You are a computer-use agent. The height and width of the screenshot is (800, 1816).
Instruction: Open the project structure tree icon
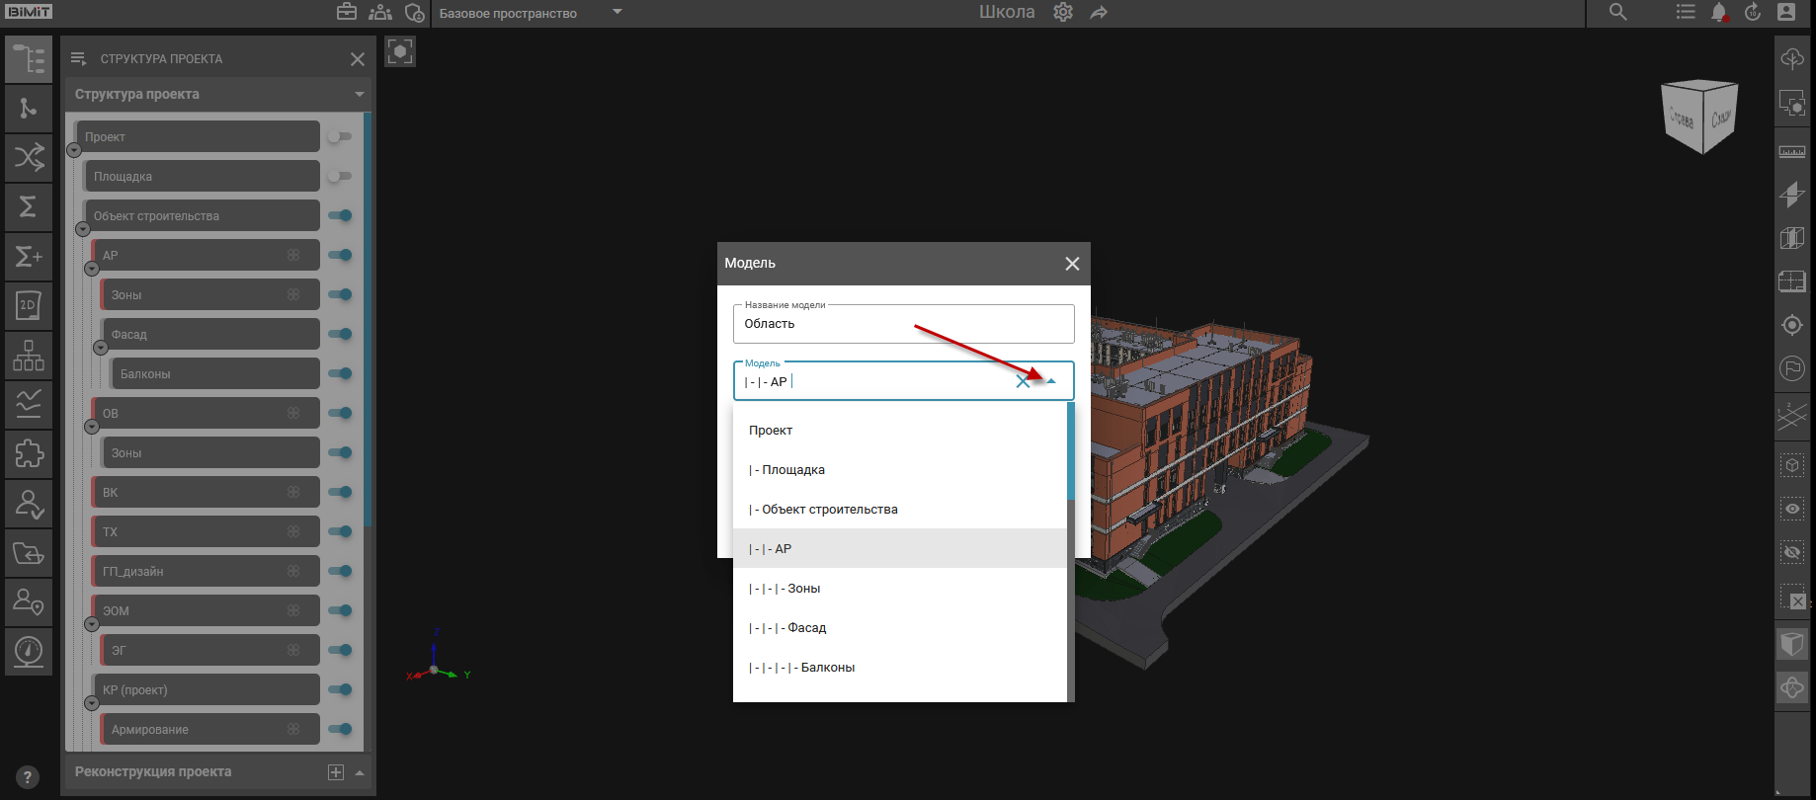coord(29,59)
